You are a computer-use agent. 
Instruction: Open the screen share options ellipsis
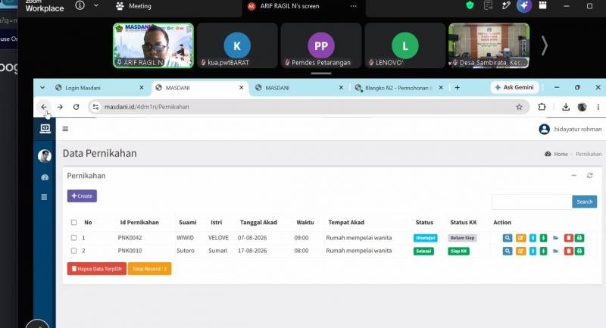[353, 6]
